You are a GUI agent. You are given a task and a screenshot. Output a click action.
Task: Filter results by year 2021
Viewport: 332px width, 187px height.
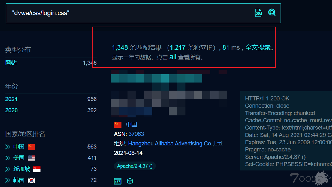point(11,99)
